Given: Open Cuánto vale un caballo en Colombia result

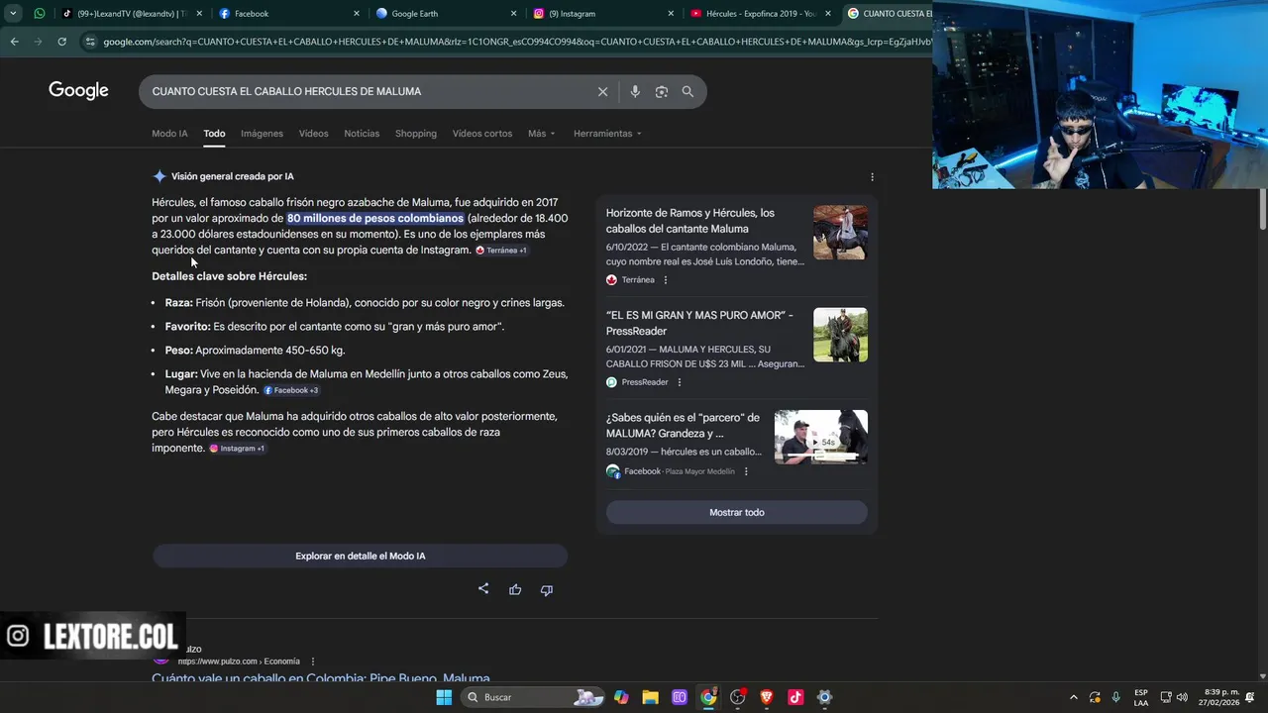Looking at the screenshot, I should point(321,678).
